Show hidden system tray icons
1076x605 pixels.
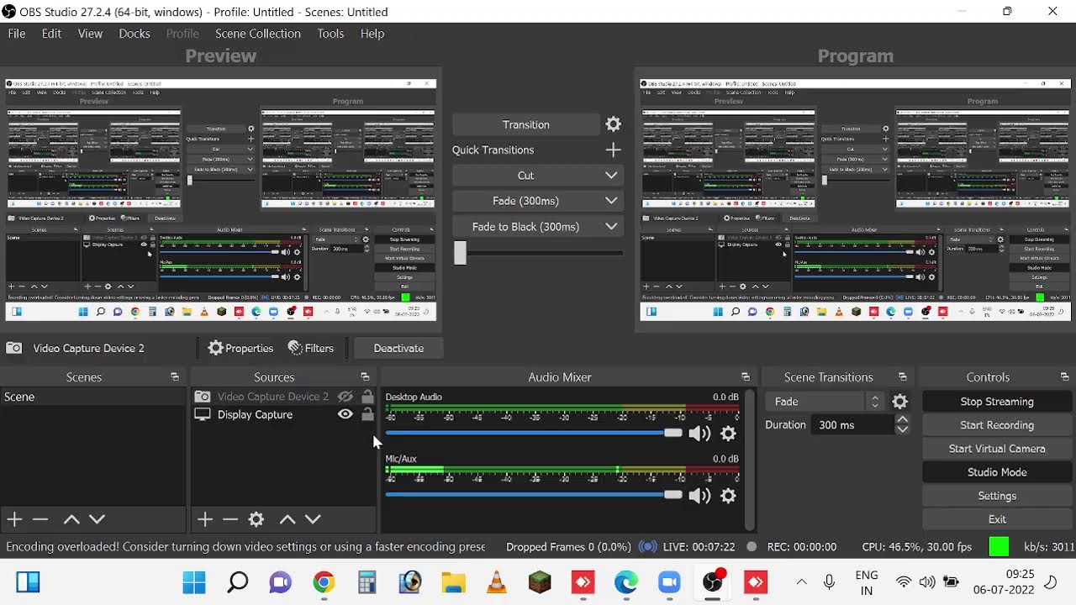801,582
